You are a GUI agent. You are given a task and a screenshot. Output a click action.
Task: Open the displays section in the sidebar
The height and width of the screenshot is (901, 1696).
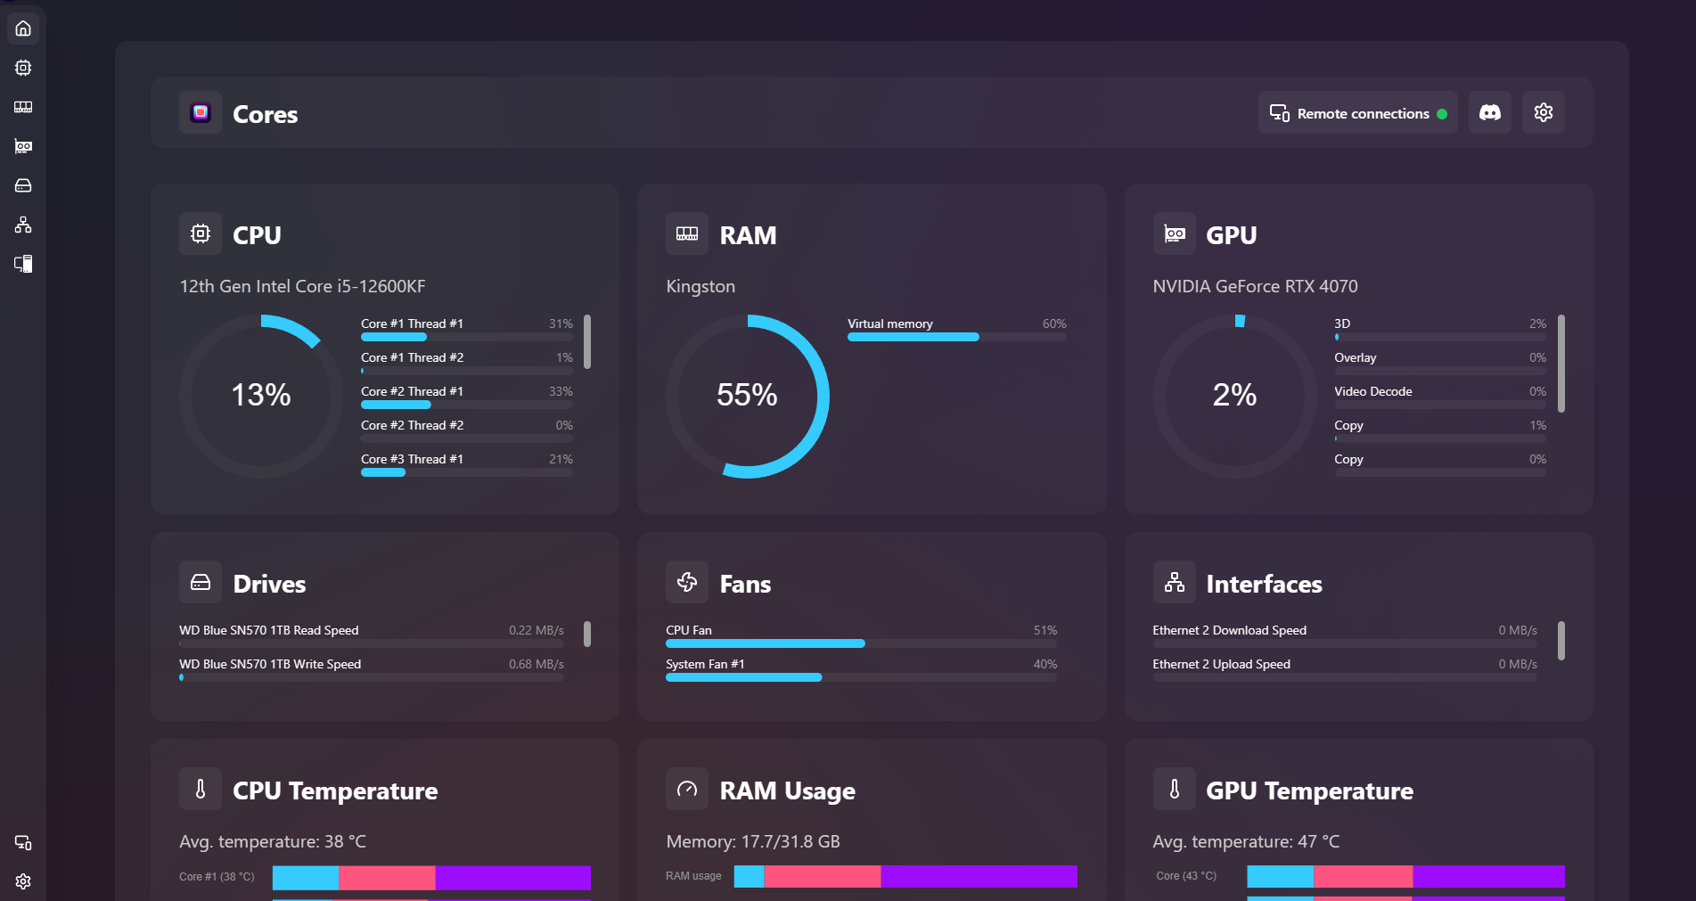coord(22,264)
